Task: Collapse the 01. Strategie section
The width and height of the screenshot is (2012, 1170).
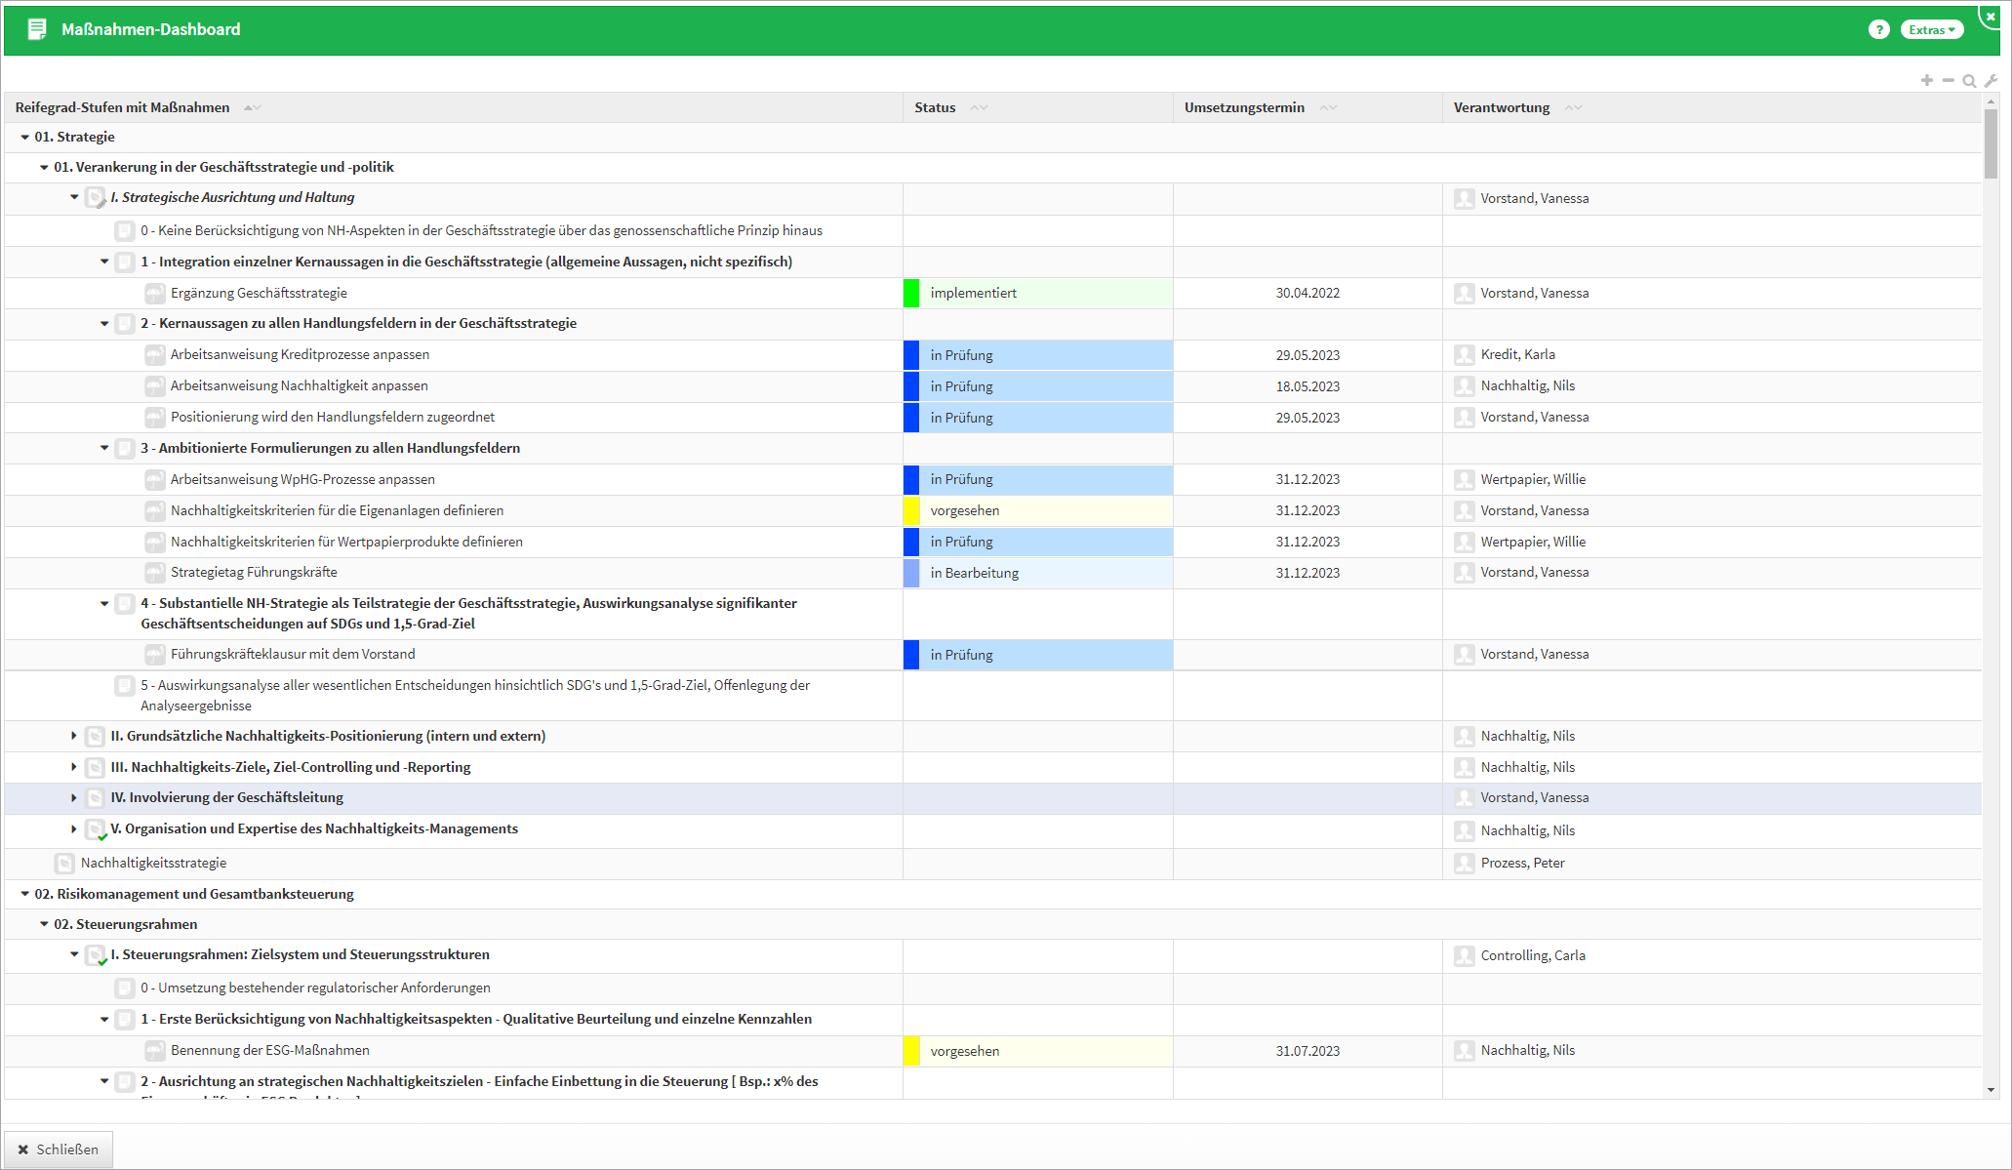Action: (x=24, y=138)
